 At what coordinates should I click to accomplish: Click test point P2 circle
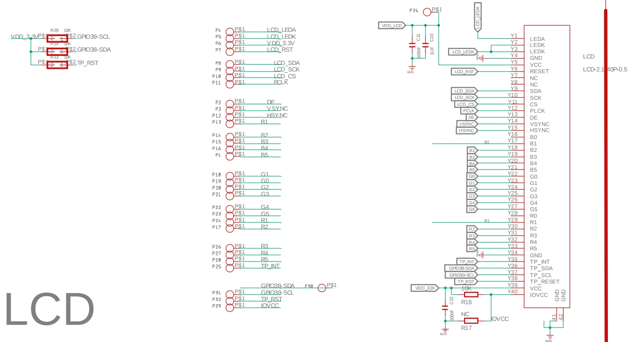tap(230, 103)
